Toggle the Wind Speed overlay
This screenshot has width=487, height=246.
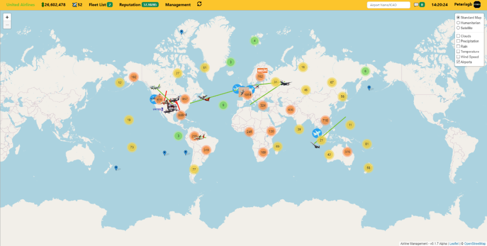pyautogui.click(x=458, y=57)
